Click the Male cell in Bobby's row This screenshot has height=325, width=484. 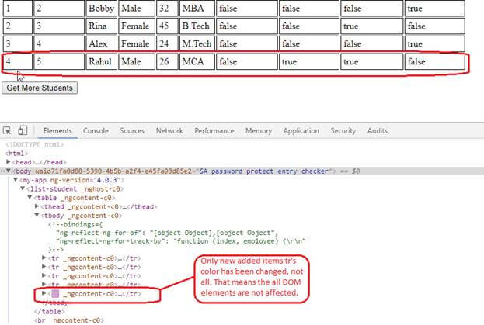coord(137,9)
